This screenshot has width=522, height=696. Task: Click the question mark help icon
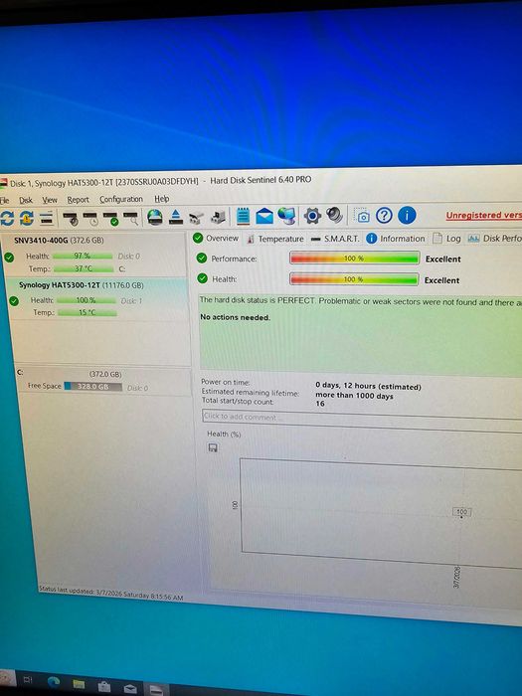385,216
